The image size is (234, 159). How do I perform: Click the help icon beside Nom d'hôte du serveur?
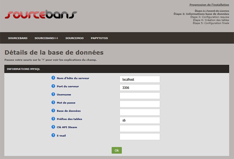click(53, 78)
